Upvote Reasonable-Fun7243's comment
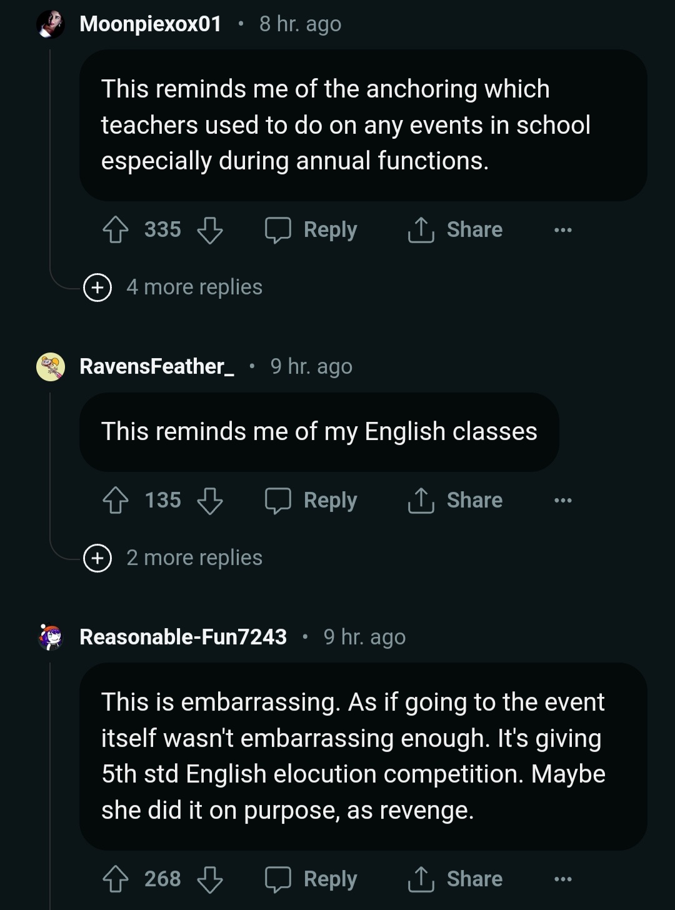The width and height of the screenshot is (675, 910). click(x=116, y=879)
